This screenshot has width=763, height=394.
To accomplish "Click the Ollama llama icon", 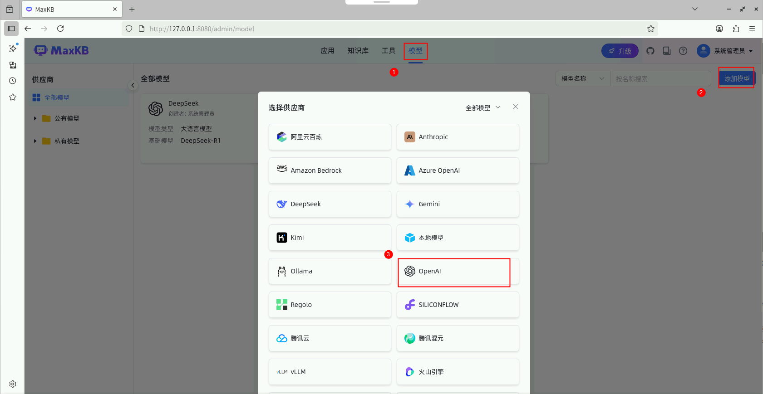I will [282, 271].
